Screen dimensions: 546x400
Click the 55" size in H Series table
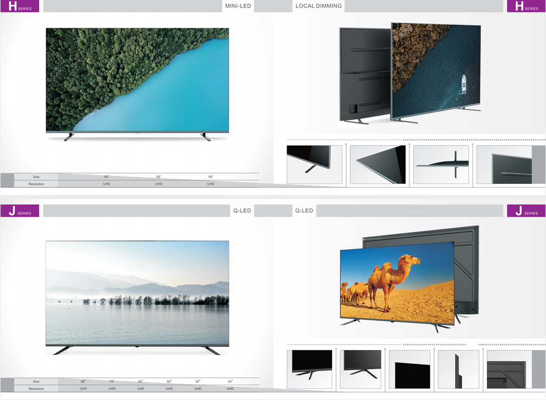pos(159,176)
